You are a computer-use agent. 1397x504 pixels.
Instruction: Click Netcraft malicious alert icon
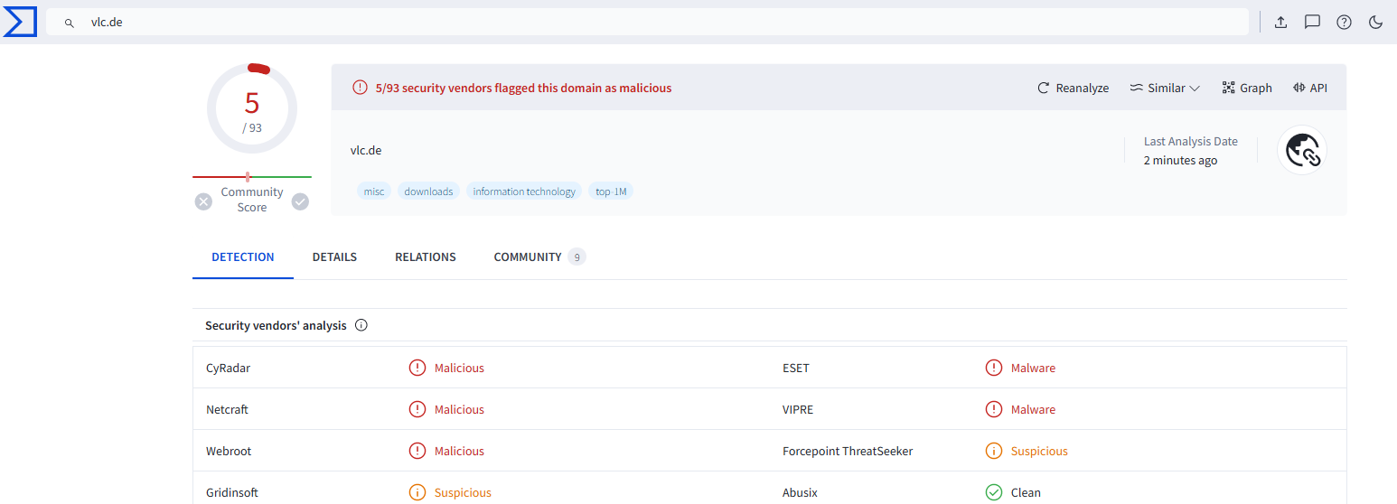tap(417, 409)
